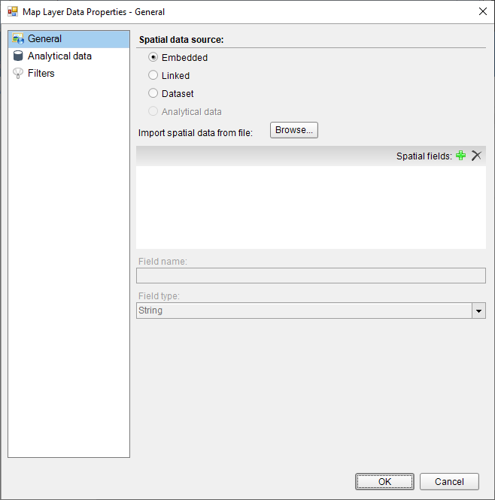This screenshot has width=495, height=500.
Task: Open the Field type dropdown arrow
Action: [478, 311]
